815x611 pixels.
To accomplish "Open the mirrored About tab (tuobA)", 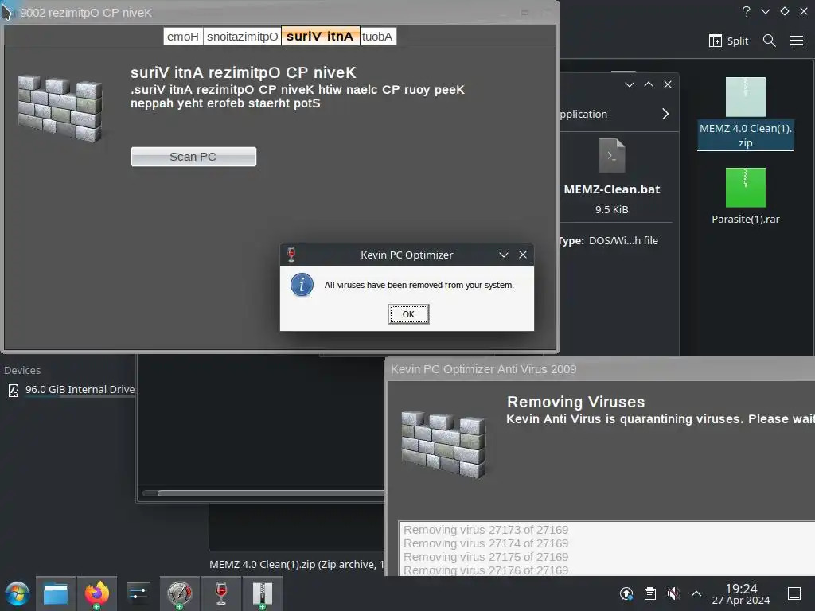I will (x=378, y=37).
